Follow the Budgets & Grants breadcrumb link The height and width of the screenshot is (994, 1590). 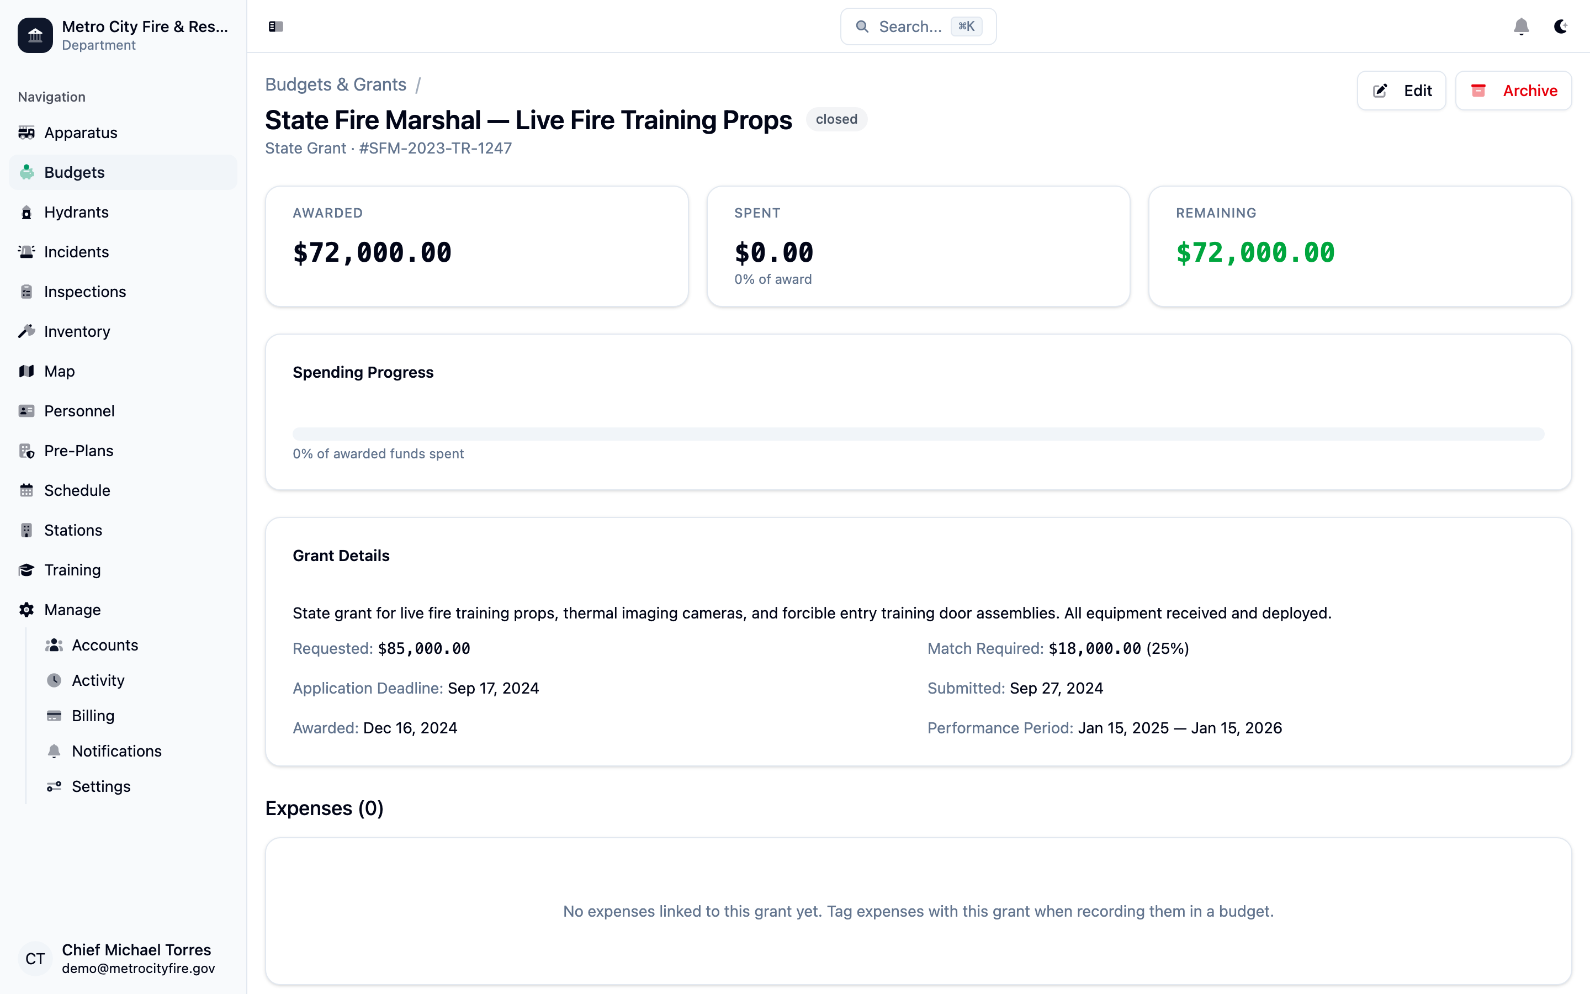coord(335,85)
